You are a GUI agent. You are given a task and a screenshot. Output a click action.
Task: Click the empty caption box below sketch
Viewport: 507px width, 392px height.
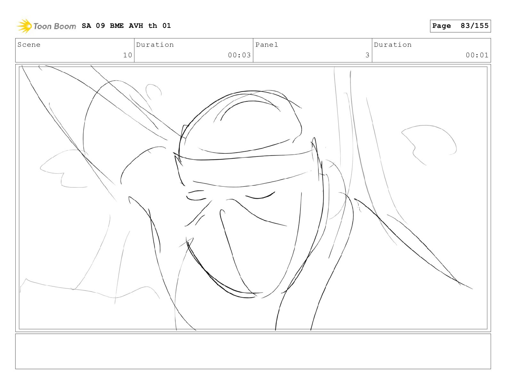253,351
